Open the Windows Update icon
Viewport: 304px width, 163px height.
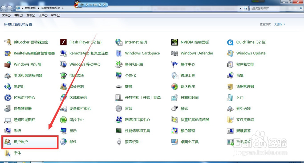230,53
